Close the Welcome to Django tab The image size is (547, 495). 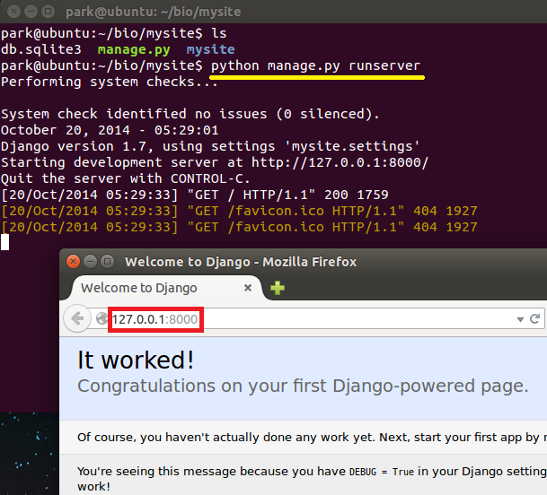[x=248, y=288]
